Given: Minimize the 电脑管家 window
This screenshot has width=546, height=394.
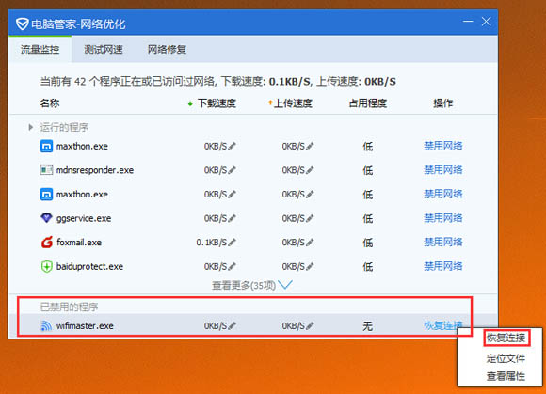Looking at the screenshot, I should (x=468, y=22).
